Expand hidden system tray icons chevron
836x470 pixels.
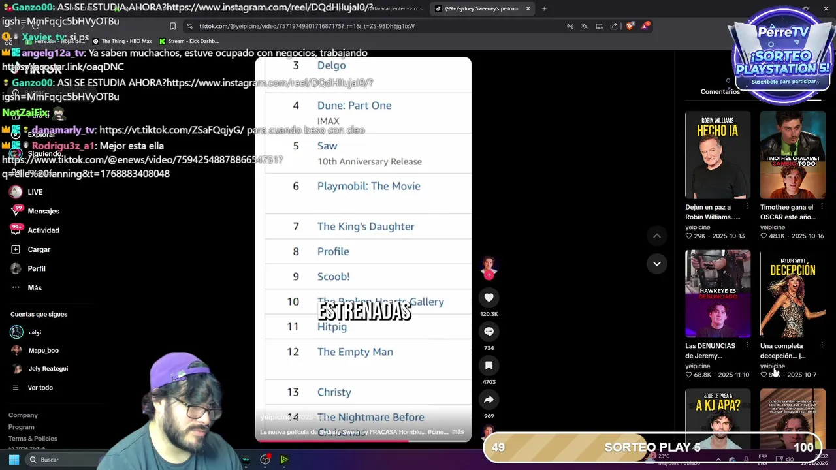(718, 460)
